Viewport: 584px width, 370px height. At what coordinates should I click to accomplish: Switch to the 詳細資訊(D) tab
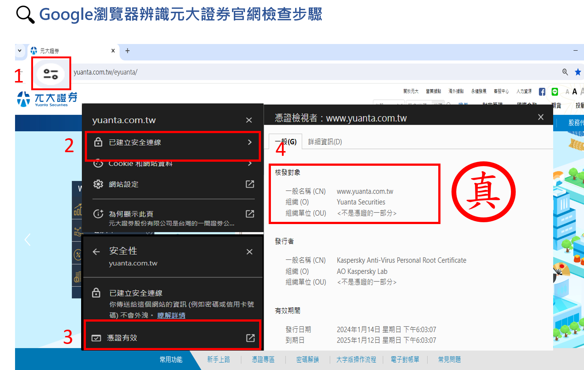tap(325, 142)
